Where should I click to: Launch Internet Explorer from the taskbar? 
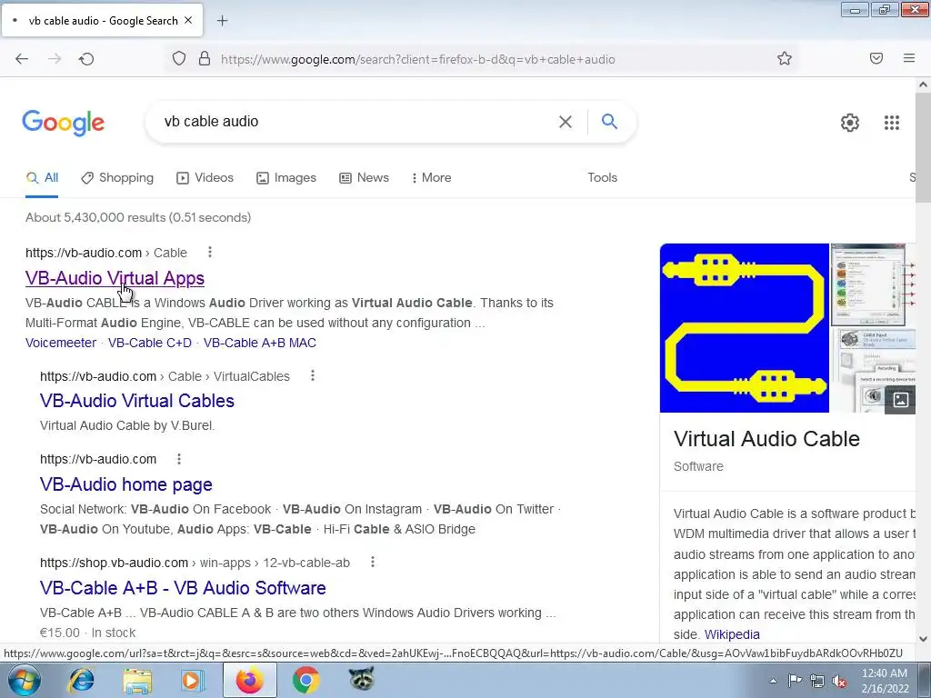click(x=81, y=680)
